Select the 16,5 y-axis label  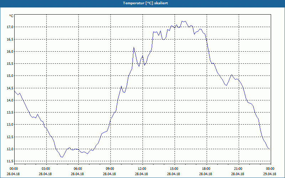point(10,40)
